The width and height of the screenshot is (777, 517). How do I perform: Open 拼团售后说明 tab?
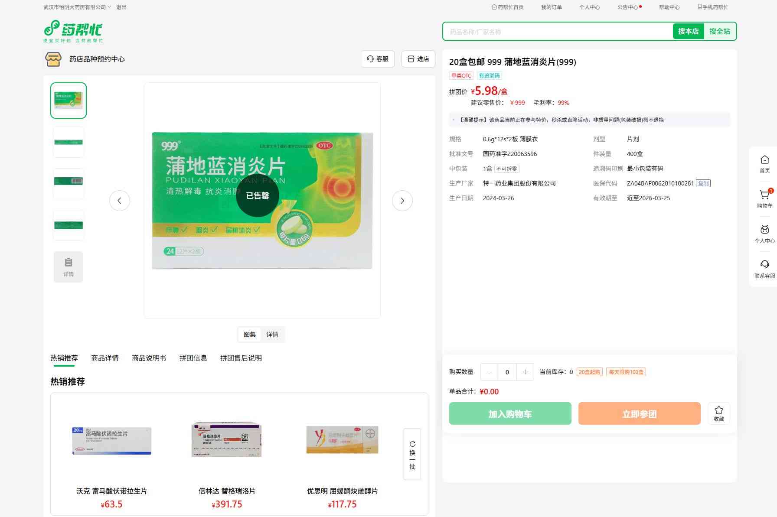pyautogui.click(x=241, y=358)
